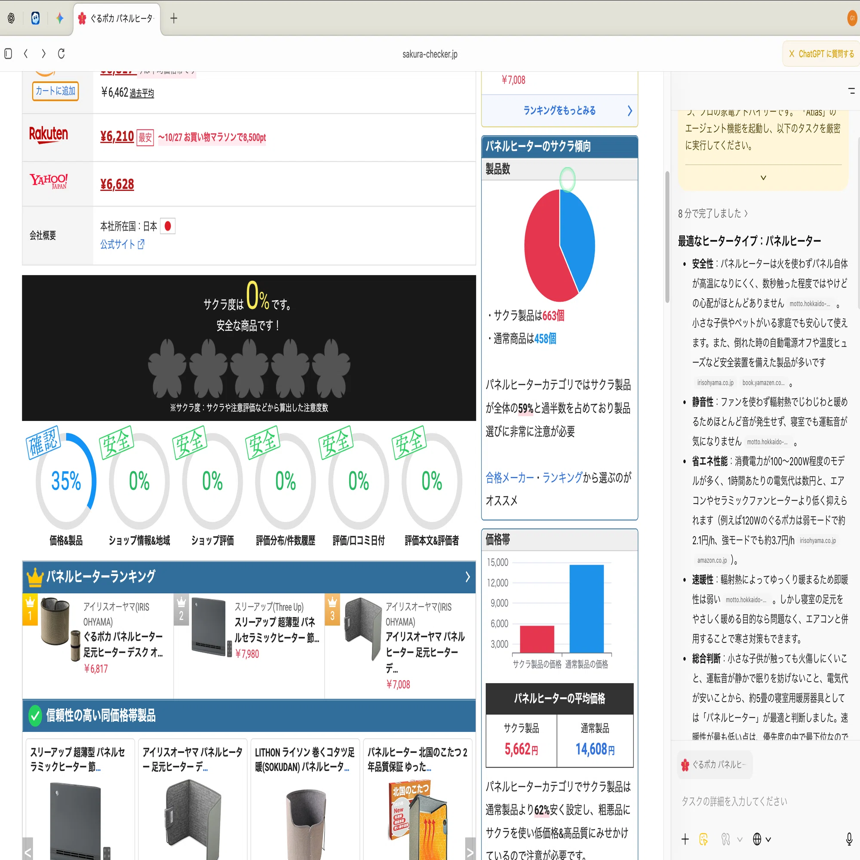
Task: Open the globe search dropdown in chat
Action: pyautogui.click(x=762, y=839)
